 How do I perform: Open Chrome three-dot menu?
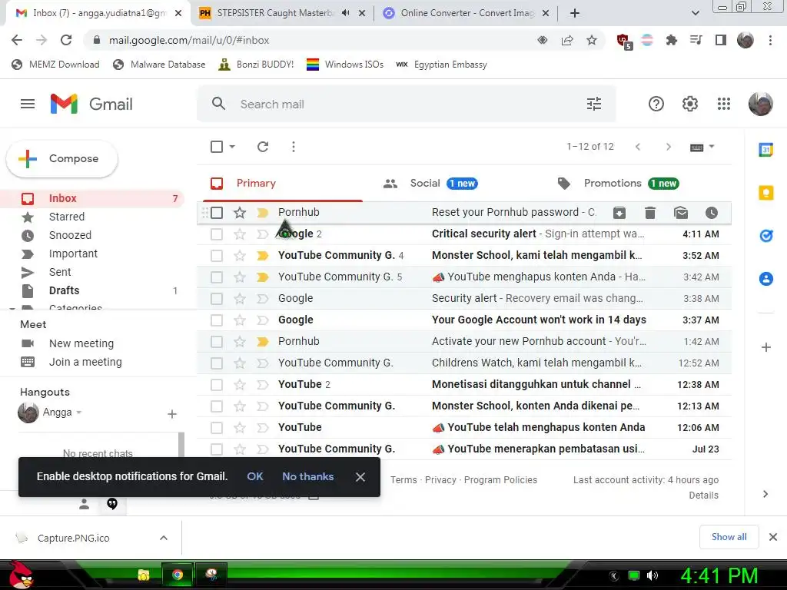[x=770, y=40]
